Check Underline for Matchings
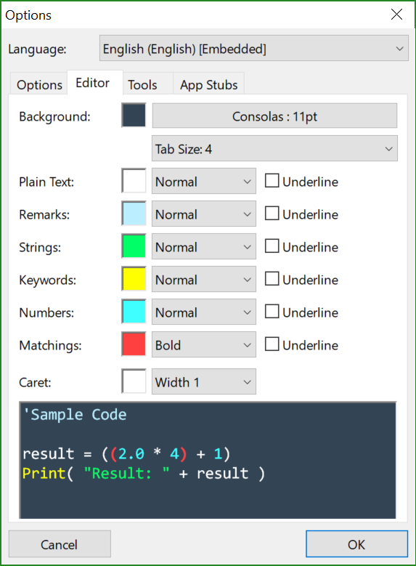Viewport: 416px width, 566px height. pos(272,344)
